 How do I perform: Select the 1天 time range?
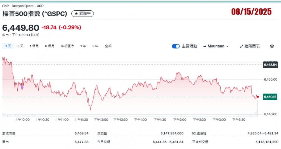[8, 46]
